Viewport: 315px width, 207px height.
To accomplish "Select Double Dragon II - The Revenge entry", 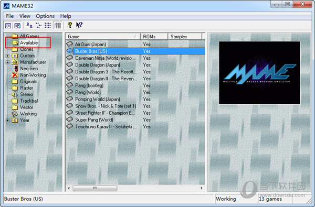I will pos(106,79).
